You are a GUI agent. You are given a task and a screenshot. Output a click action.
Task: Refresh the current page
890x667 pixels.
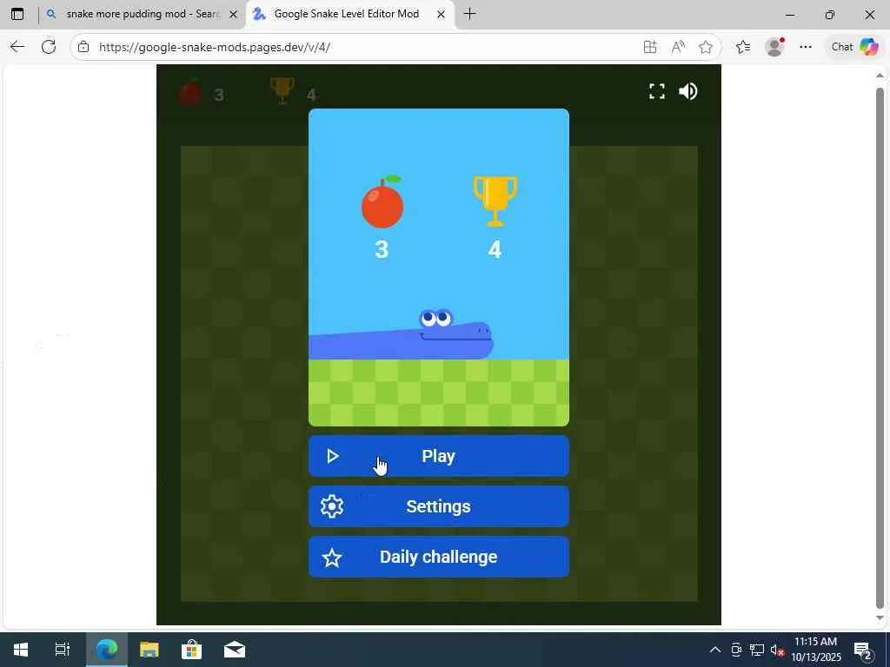(x=49, y=47)
